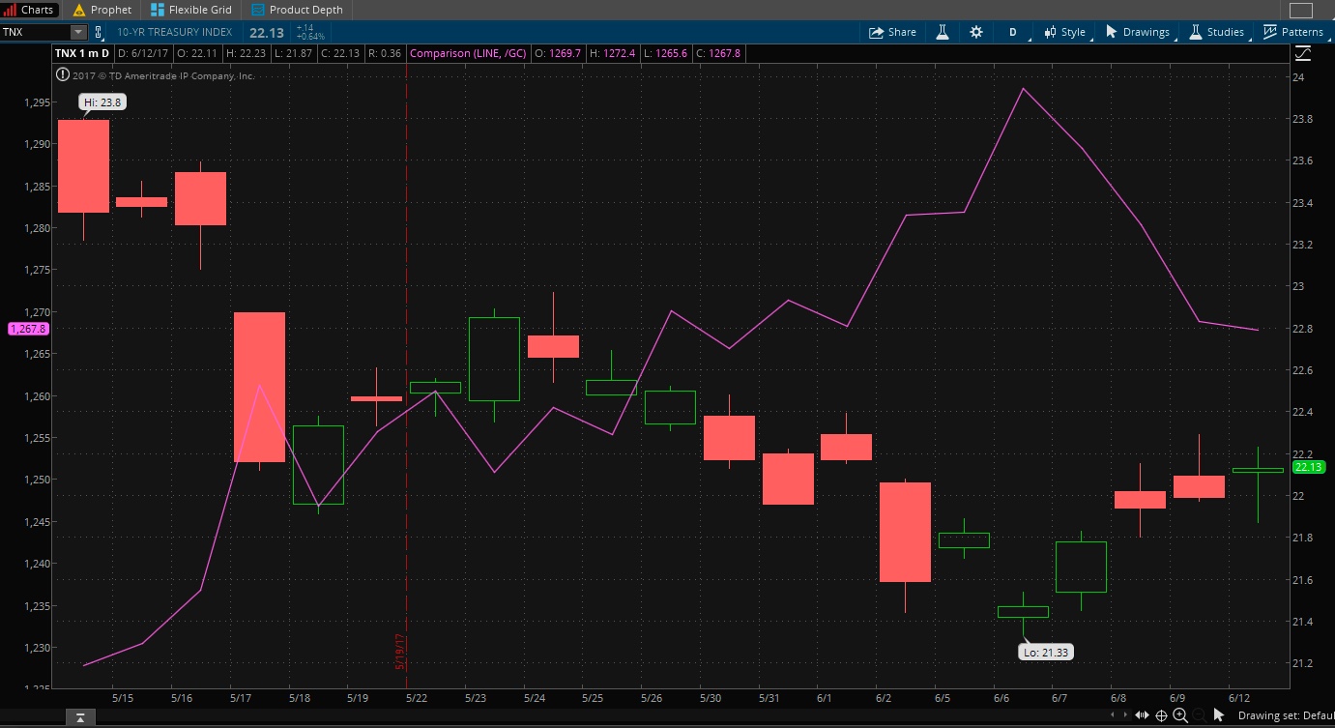This screenshot has width=1335, height=728.
Task: Click the 6/7 green candle
Action: (1081, 567)
